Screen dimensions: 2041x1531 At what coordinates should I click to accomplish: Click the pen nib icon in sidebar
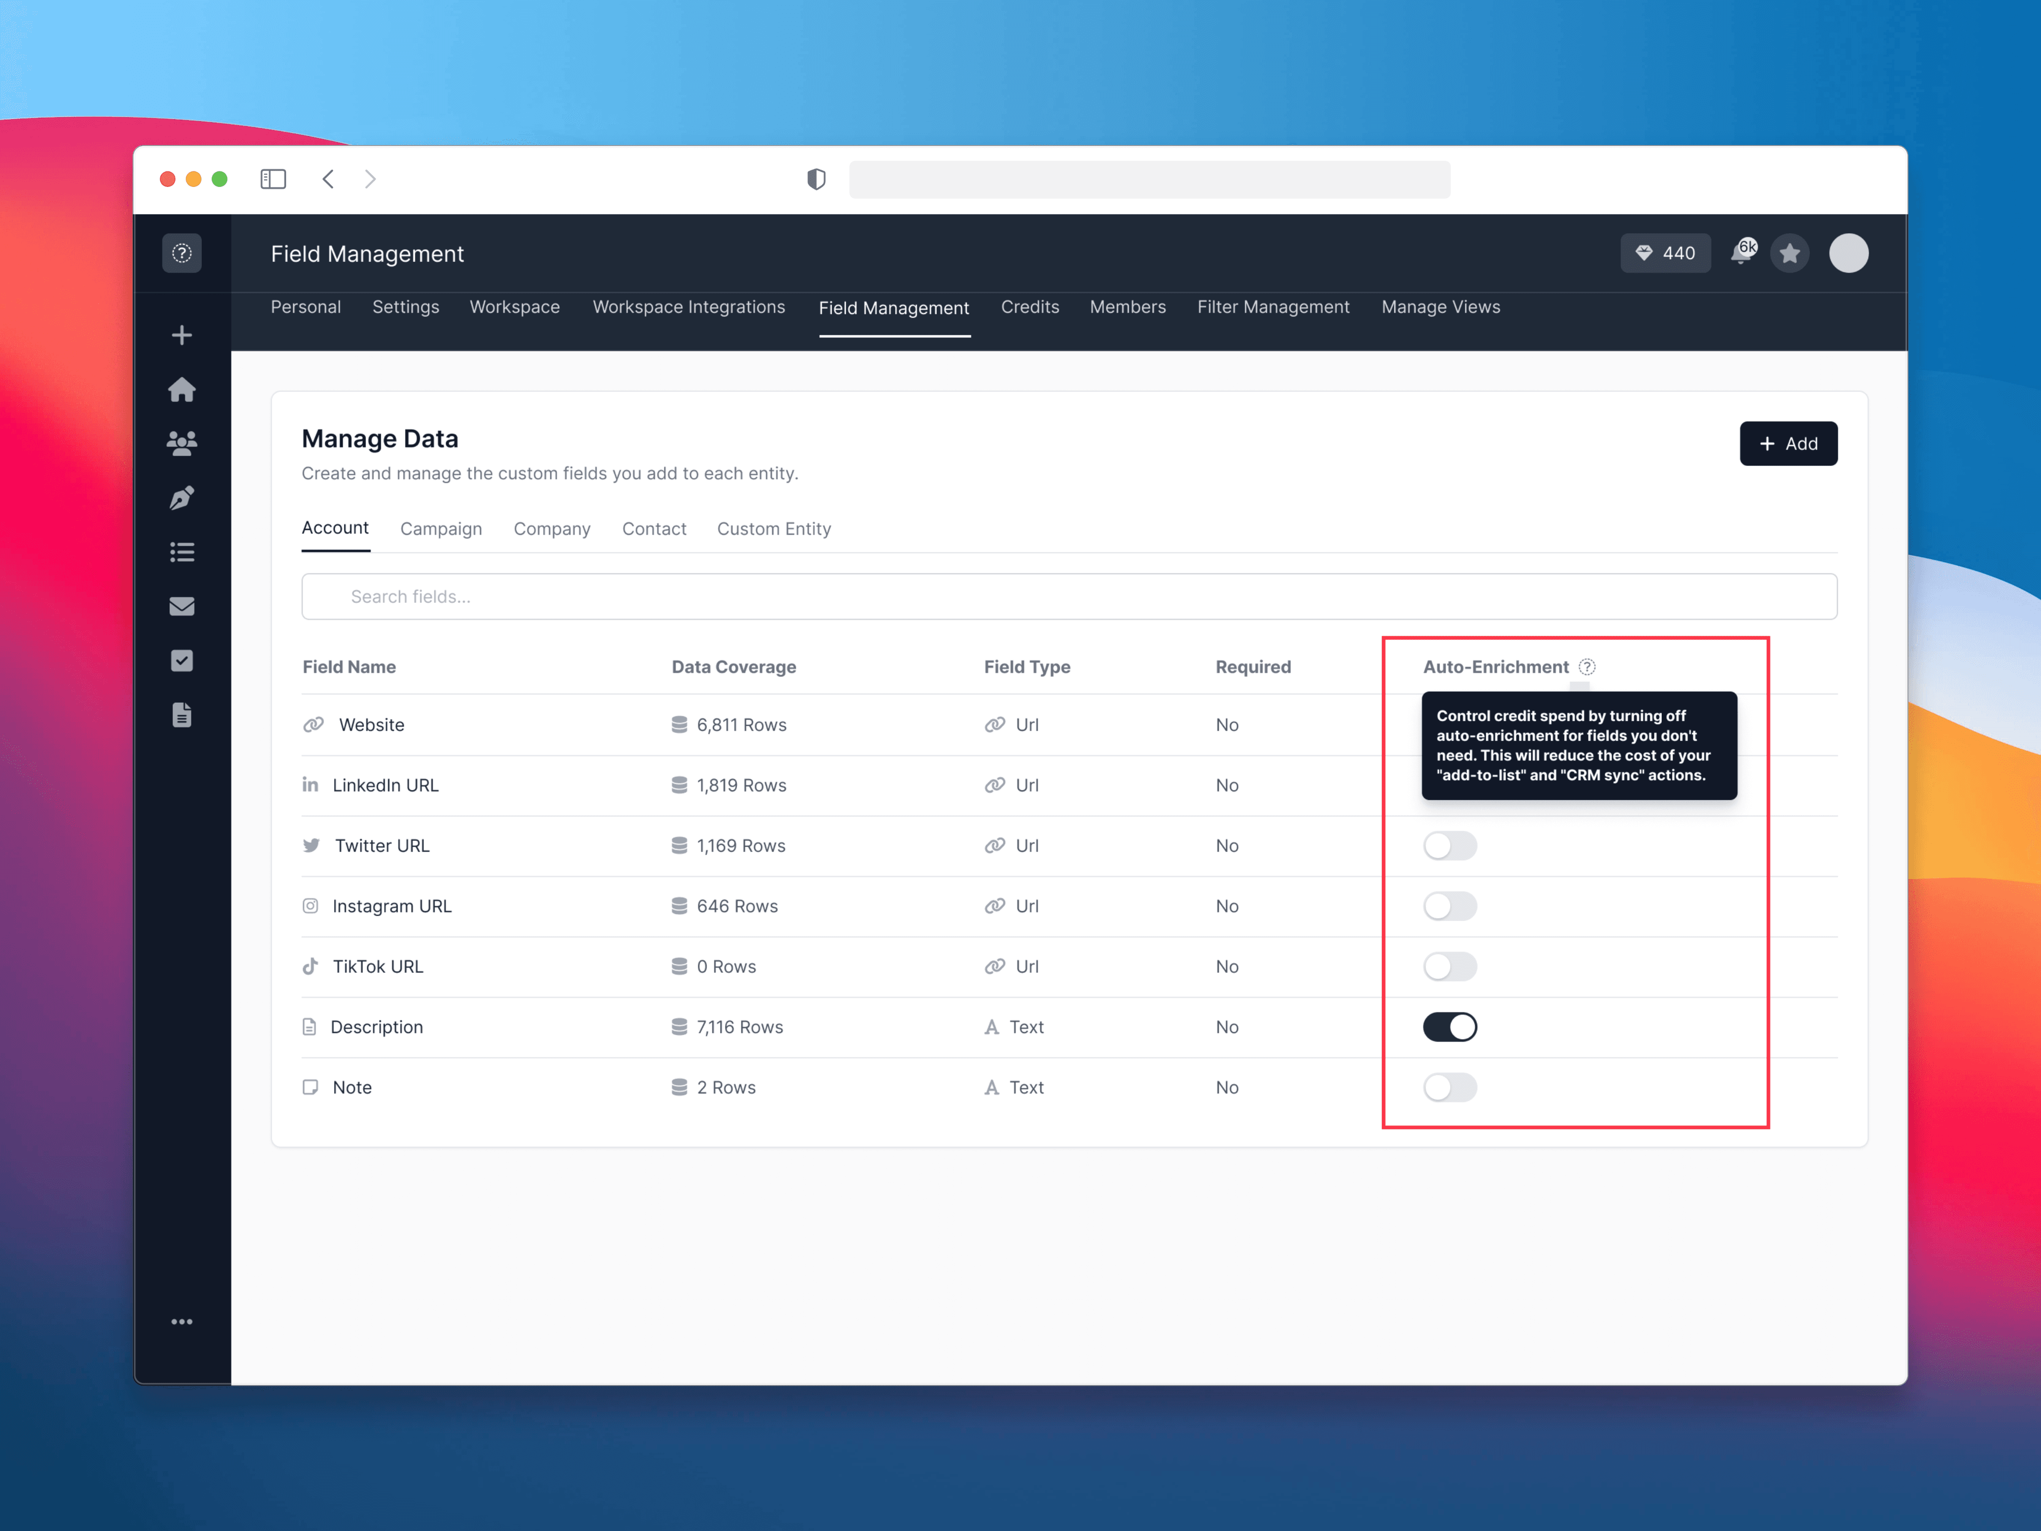(x=182, y=498)
